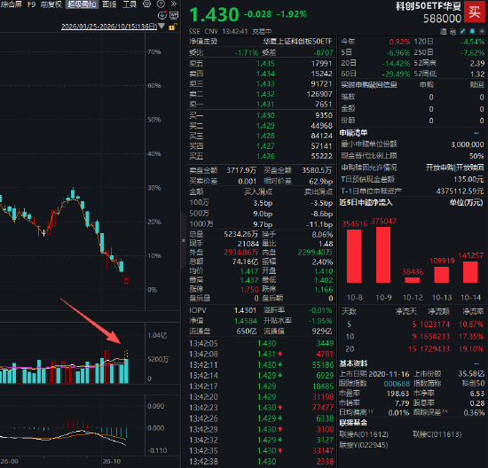
Task: Open the date range dropdown triangle
Action: point(161,26)
